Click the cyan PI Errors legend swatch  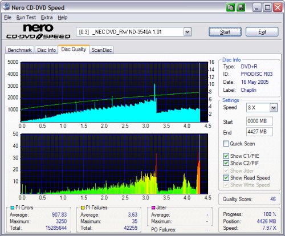(13, 207)
